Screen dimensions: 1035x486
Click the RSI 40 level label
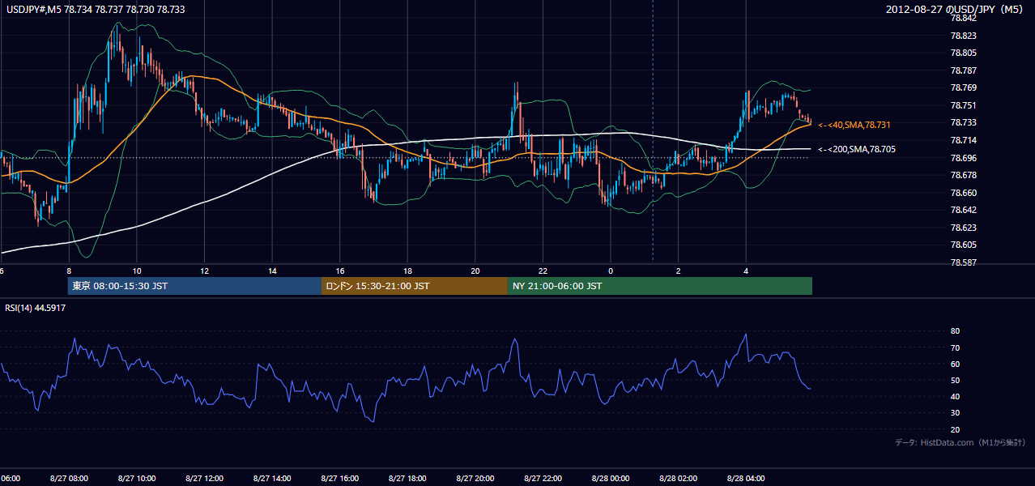pos(956,396)
